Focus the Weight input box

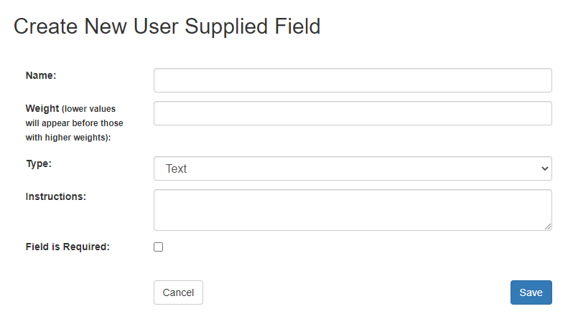pyautogui.click(x=352, y=113)
